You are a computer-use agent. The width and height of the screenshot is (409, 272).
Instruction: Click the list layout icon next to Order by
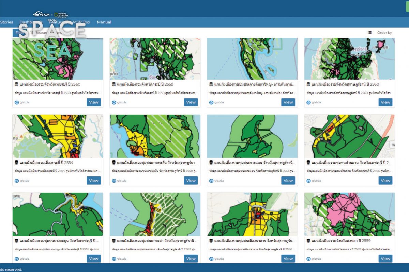pos(369,33)
